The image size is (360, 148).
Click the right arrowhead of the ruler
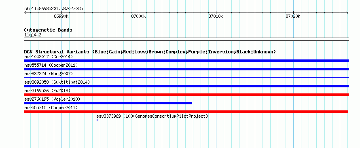pos(347,13)
